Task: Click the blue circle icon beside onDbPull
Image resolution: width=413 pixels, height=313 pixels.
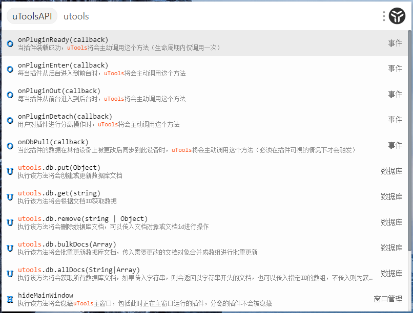Action: point(10,146)
